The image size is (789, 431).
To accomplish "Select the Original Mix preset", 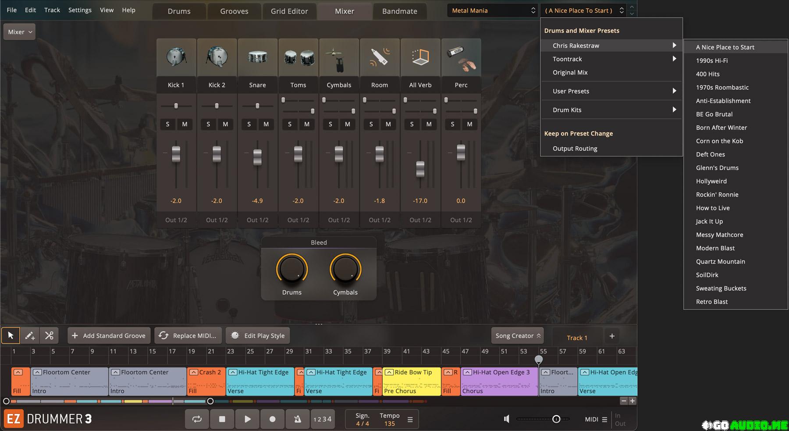I will click(611, 72).
